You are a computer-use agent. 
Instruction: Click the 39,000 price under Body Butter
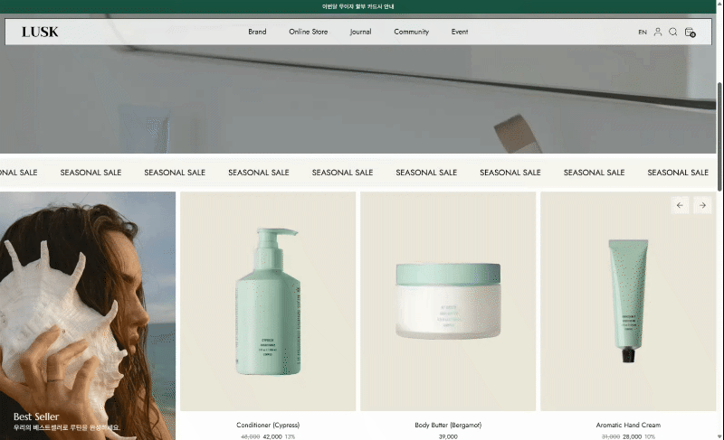pos(448,436)
